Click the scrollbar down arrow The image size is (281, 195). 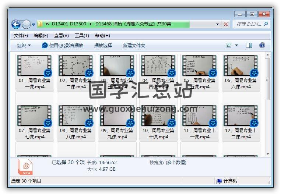(x=268, y=154)
